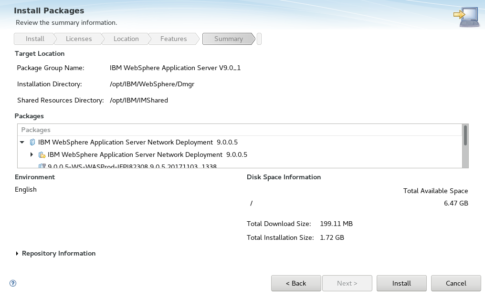The height and width of the screenshot is (298, 485).
Task: Click the '6.47 GB' available space value
Action: click(456, 203)
